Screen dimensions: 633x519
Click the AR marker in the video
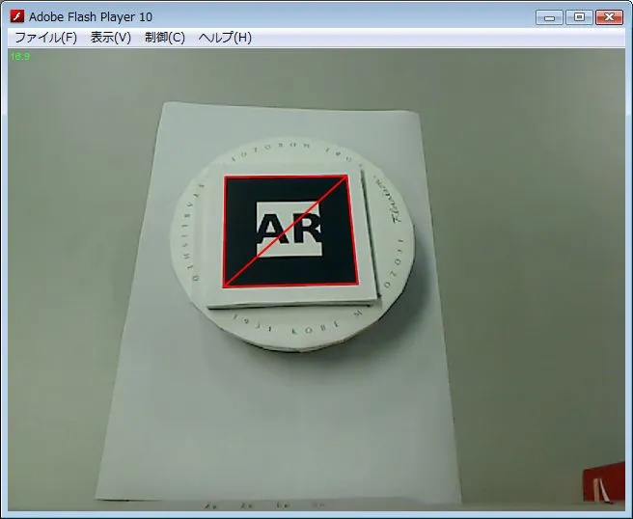coord(290,231)
